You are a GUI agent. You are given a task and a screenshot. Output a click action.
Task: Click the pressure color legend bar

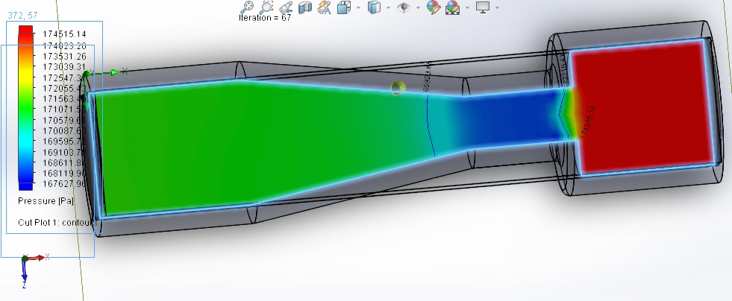click(26, 109)
